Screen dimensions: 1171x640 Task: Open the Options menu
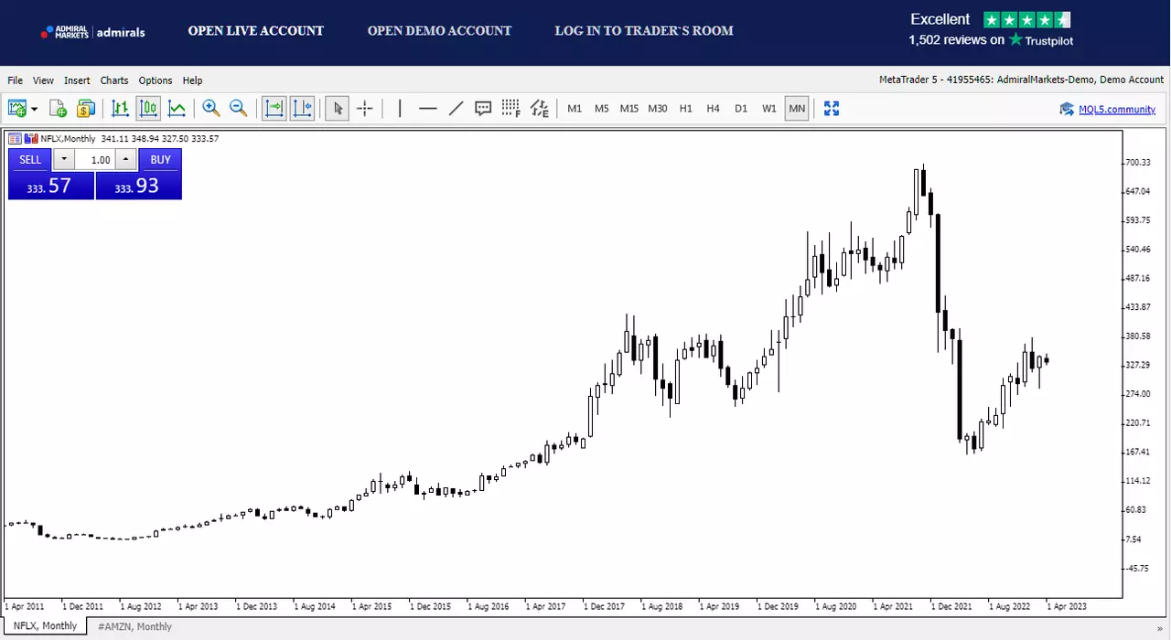coord(156,80)
